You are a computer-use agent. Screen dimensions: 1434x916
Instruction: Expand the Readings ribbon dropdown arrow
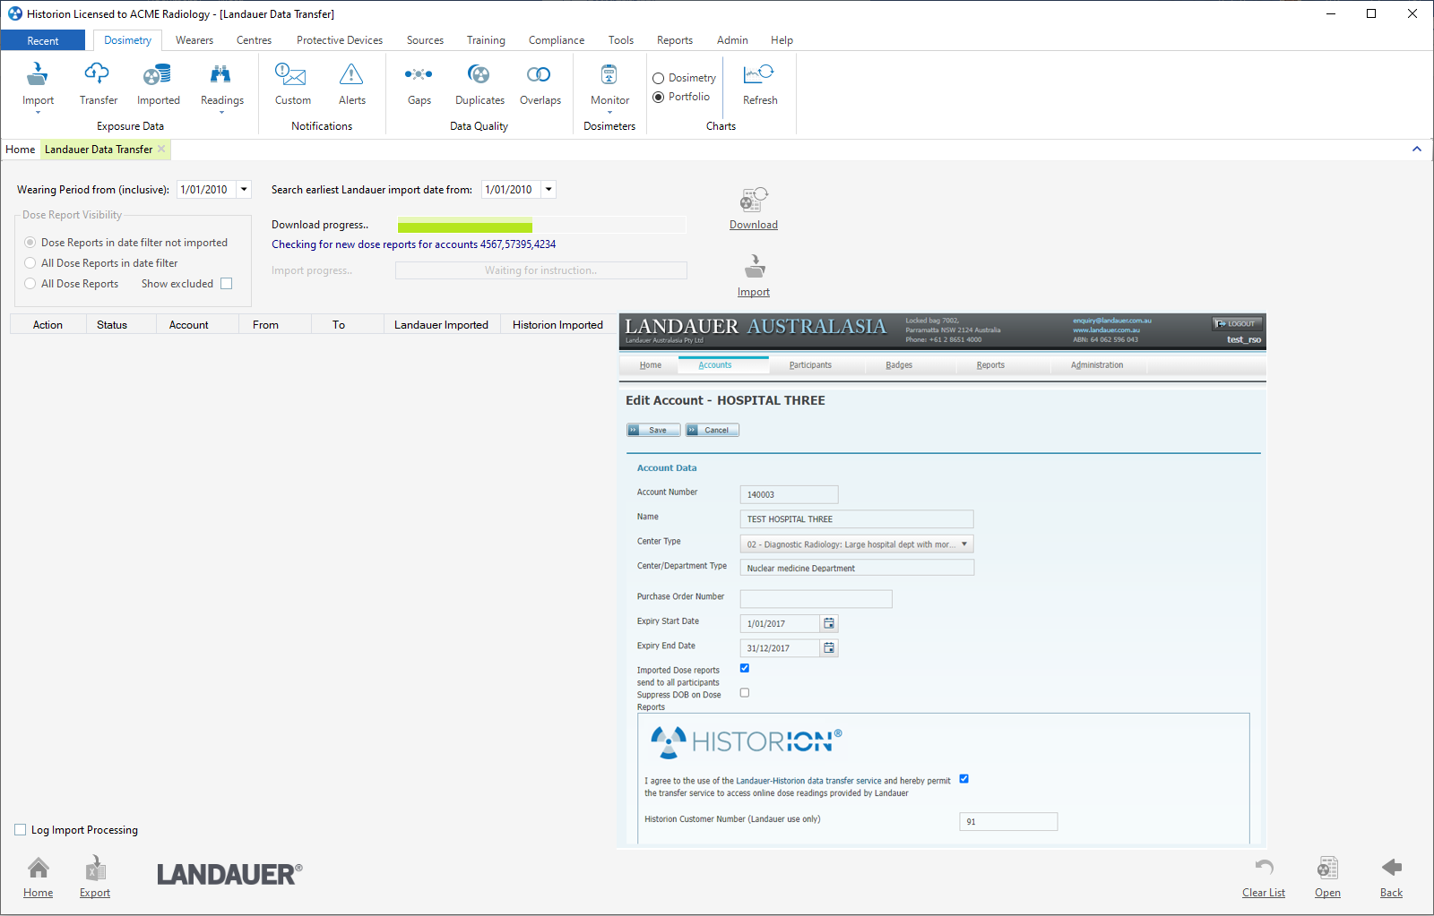[221, 113]
